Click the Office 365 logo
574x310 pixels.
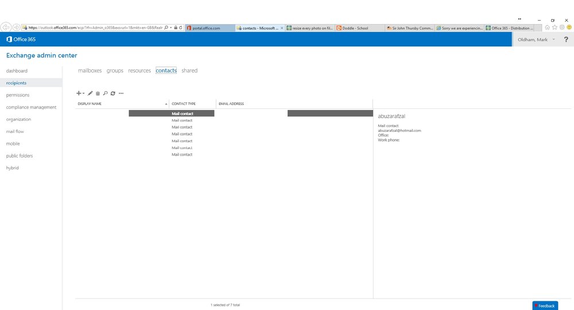(21, 39)
